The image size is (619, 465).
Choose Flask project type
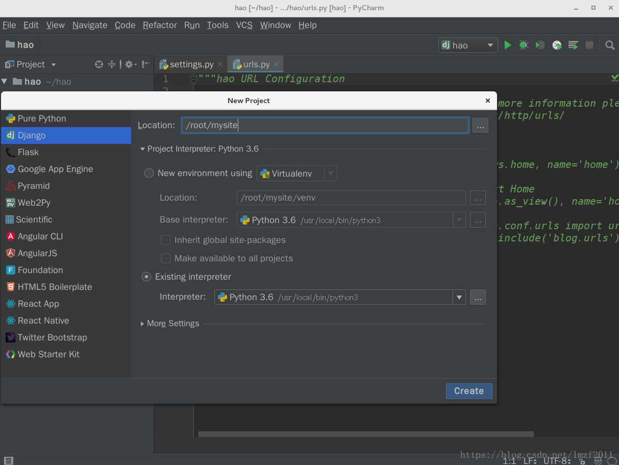(x=66, y=152)
